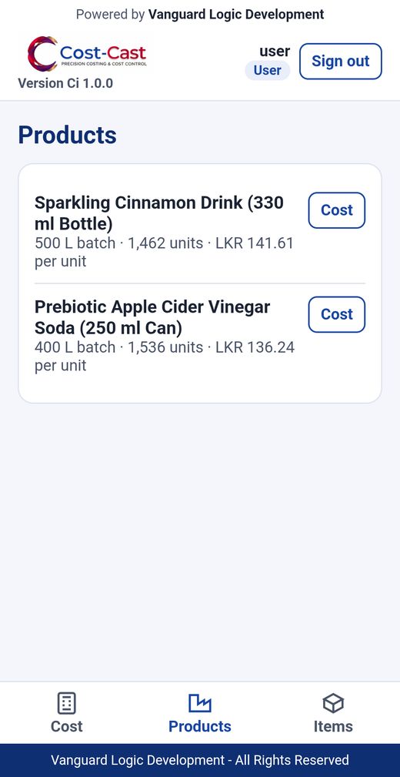Click Powered by Vanguard Logic Development text

tap(200, 15)
